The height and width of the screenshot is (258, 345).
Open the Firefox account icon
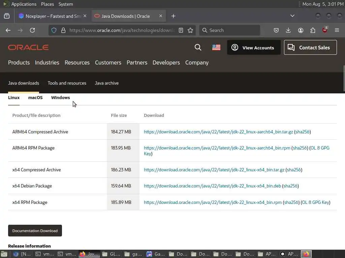tap(301, 30)
